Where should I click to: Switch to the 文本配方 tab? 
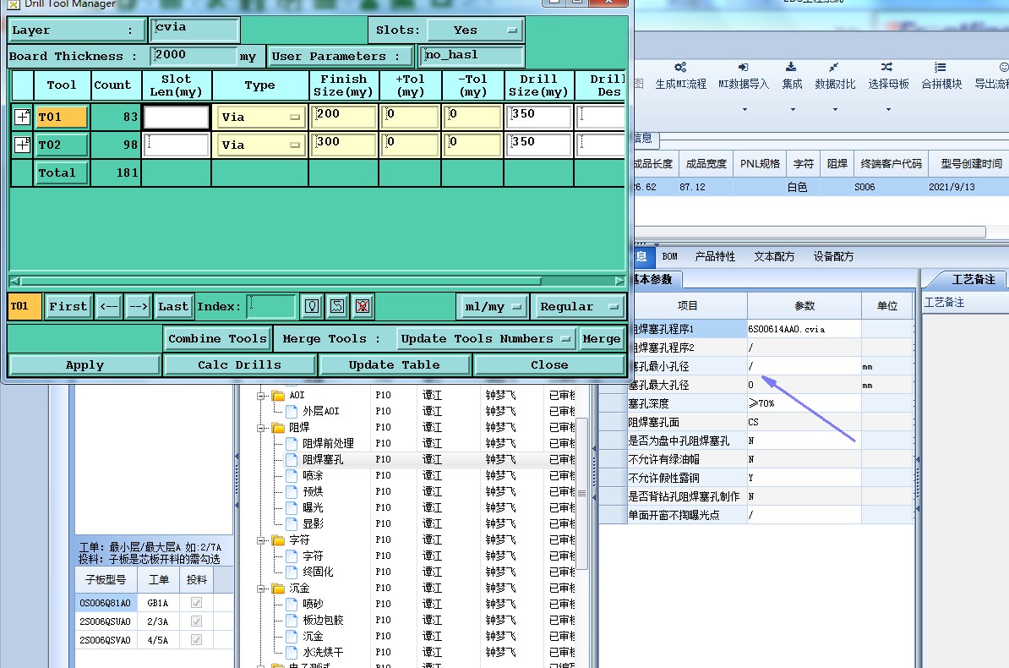[774, 256]
